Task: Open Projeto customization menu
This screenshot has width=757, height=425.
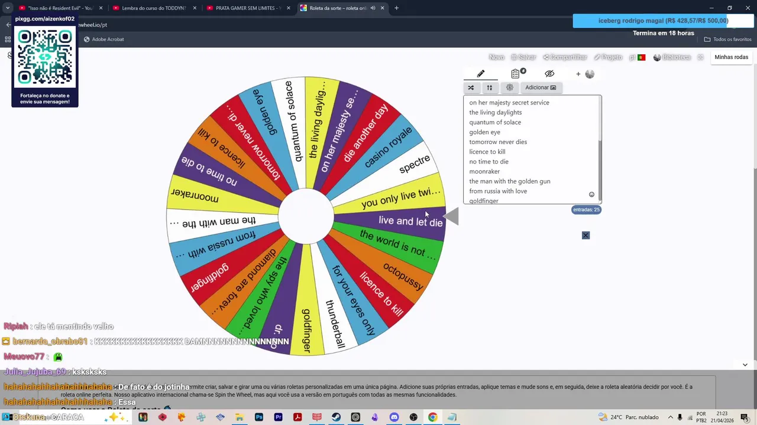Action: [608, 57]
